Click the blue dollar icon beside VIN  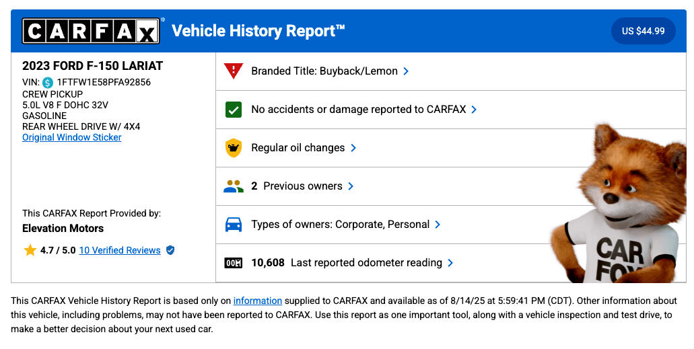pyautogui.click(x=48, y=83)
